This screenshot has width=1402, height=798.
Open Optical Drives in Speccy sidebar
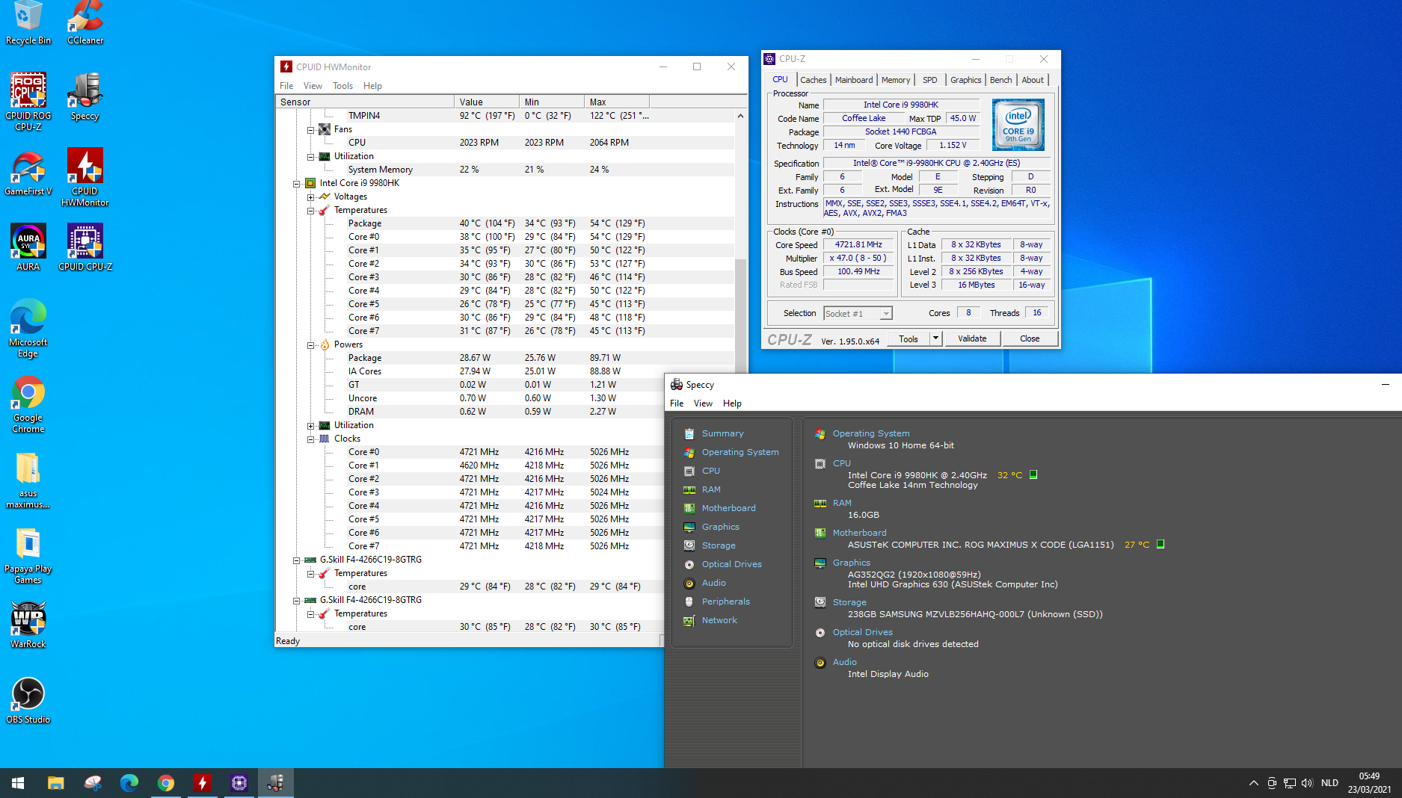(732, 564)
